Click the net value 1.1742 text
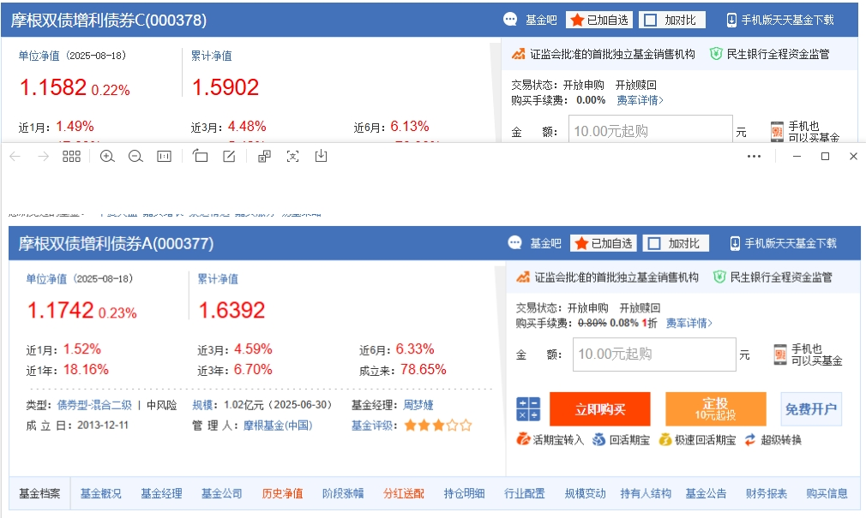866x518 pixels. click(61, 311)
